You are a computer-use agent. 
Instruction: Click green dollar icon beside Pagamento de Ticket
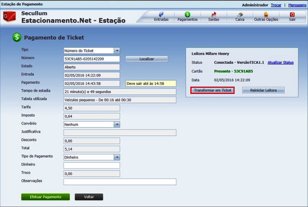17,37
